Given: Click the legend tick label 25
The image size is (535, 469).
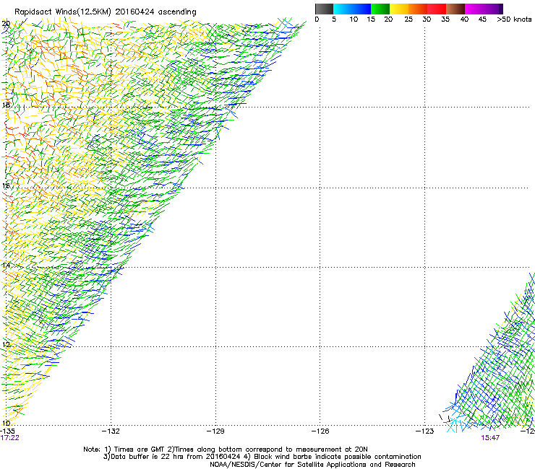Looking at the screenshot, I should (x=408, y=19).
